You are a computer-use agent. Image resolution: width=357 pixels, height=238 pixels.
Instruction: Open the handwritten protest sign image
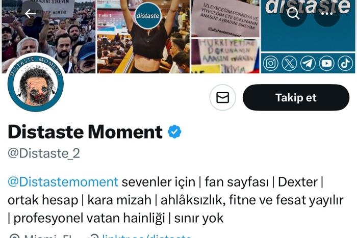(x=225, y=56)
